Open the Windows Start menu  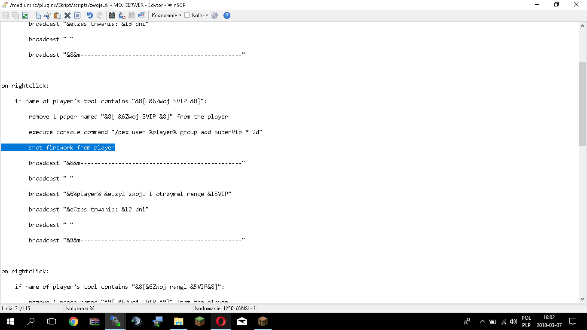coord(10,321)
